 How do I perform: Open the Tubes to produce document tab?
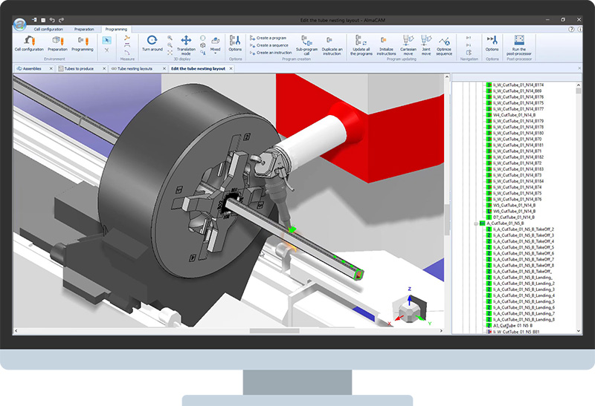[78, 68]
